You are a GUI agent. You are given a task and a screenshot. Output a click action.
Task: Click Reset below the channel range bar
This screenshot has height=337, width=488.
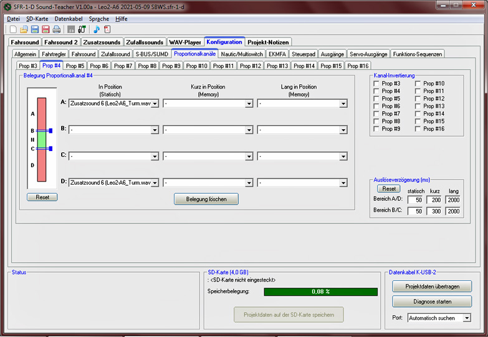click(x=42, y=197)
